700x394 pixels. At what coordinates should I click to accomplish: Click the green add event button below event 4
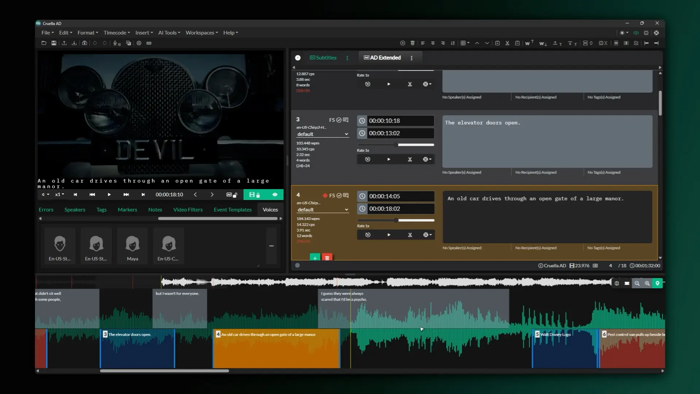pos(315,258)
